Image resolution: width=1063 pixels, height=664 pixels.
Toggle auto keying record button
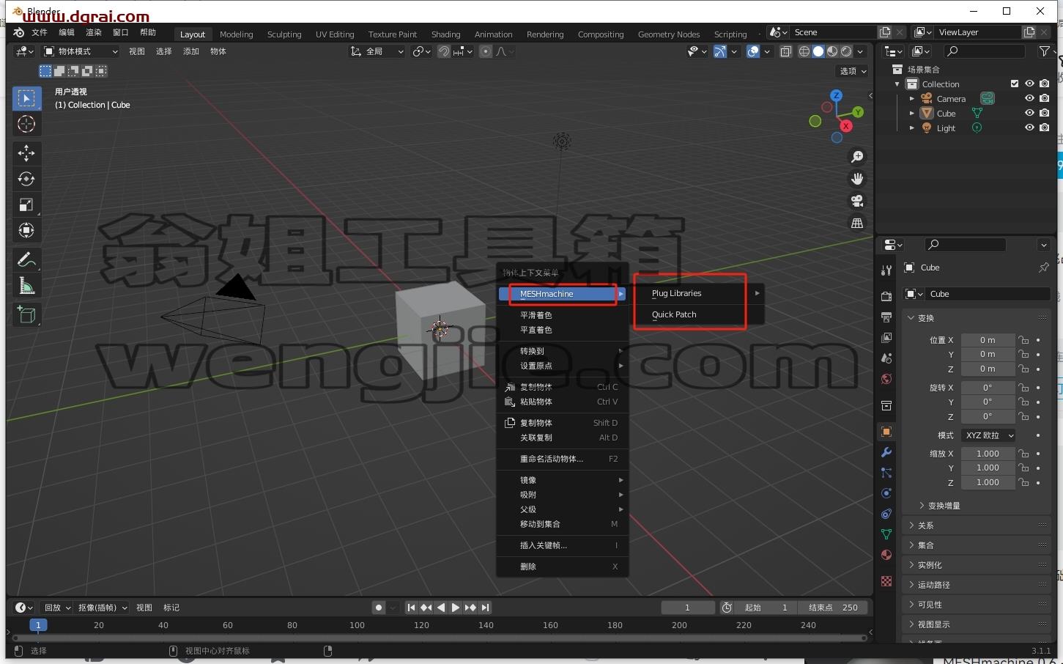click(x=378, y=608)
